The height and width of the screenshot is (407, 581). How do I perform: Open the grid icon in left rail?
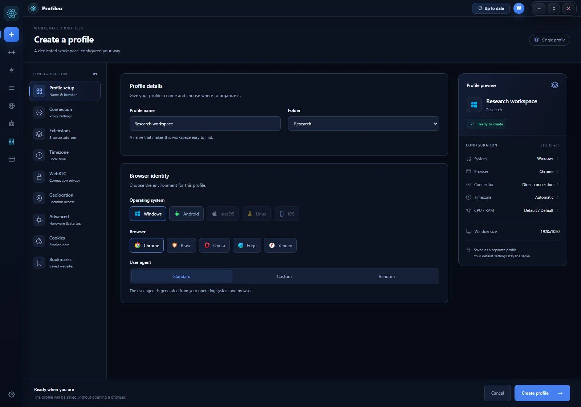coord(12,141)
